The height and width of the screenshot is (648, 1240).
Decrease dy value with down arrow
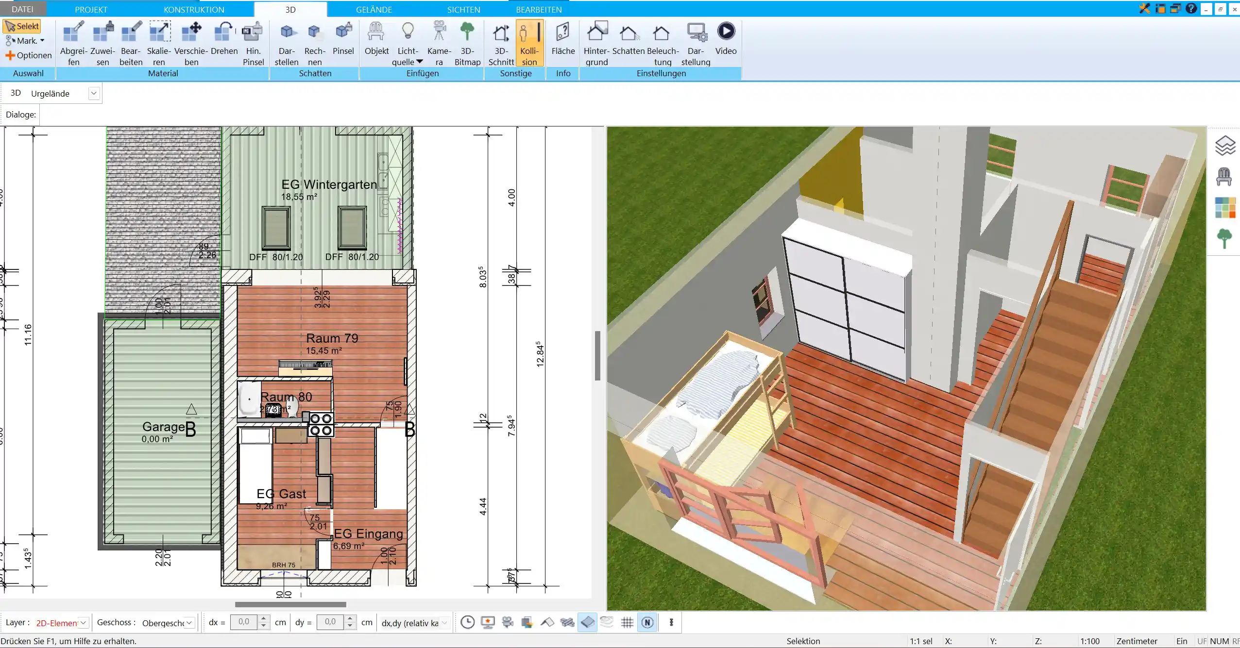point(350,626)
